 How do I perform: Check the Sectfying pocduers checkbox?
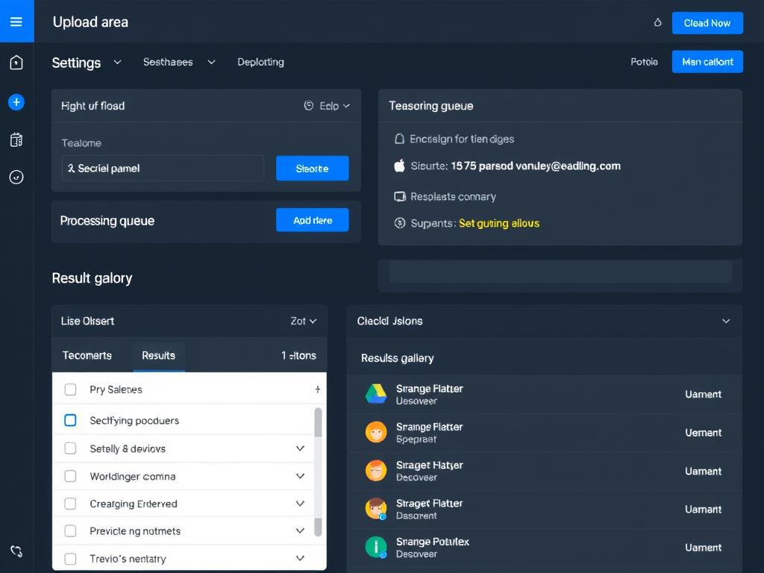(x=70, y=420)
